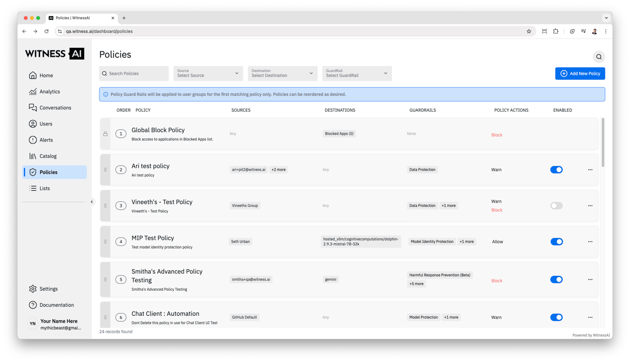The height and width of the screenshot is (362, 630).
Task: Open the Source filter dropdown
Action: [208, 74]
